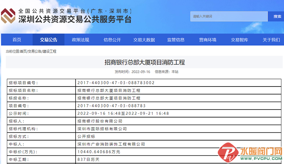Screen dimensions: 284x164
Task: Click the 837日历天 duration value
Action: click(88, 160)
